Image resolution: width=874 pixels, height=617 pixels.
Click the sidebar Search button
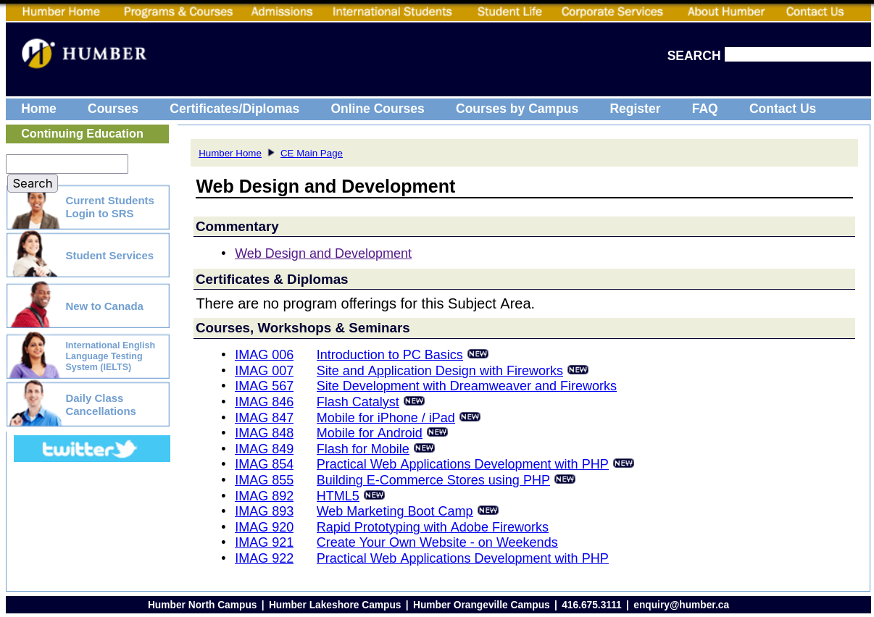[33, 183]
